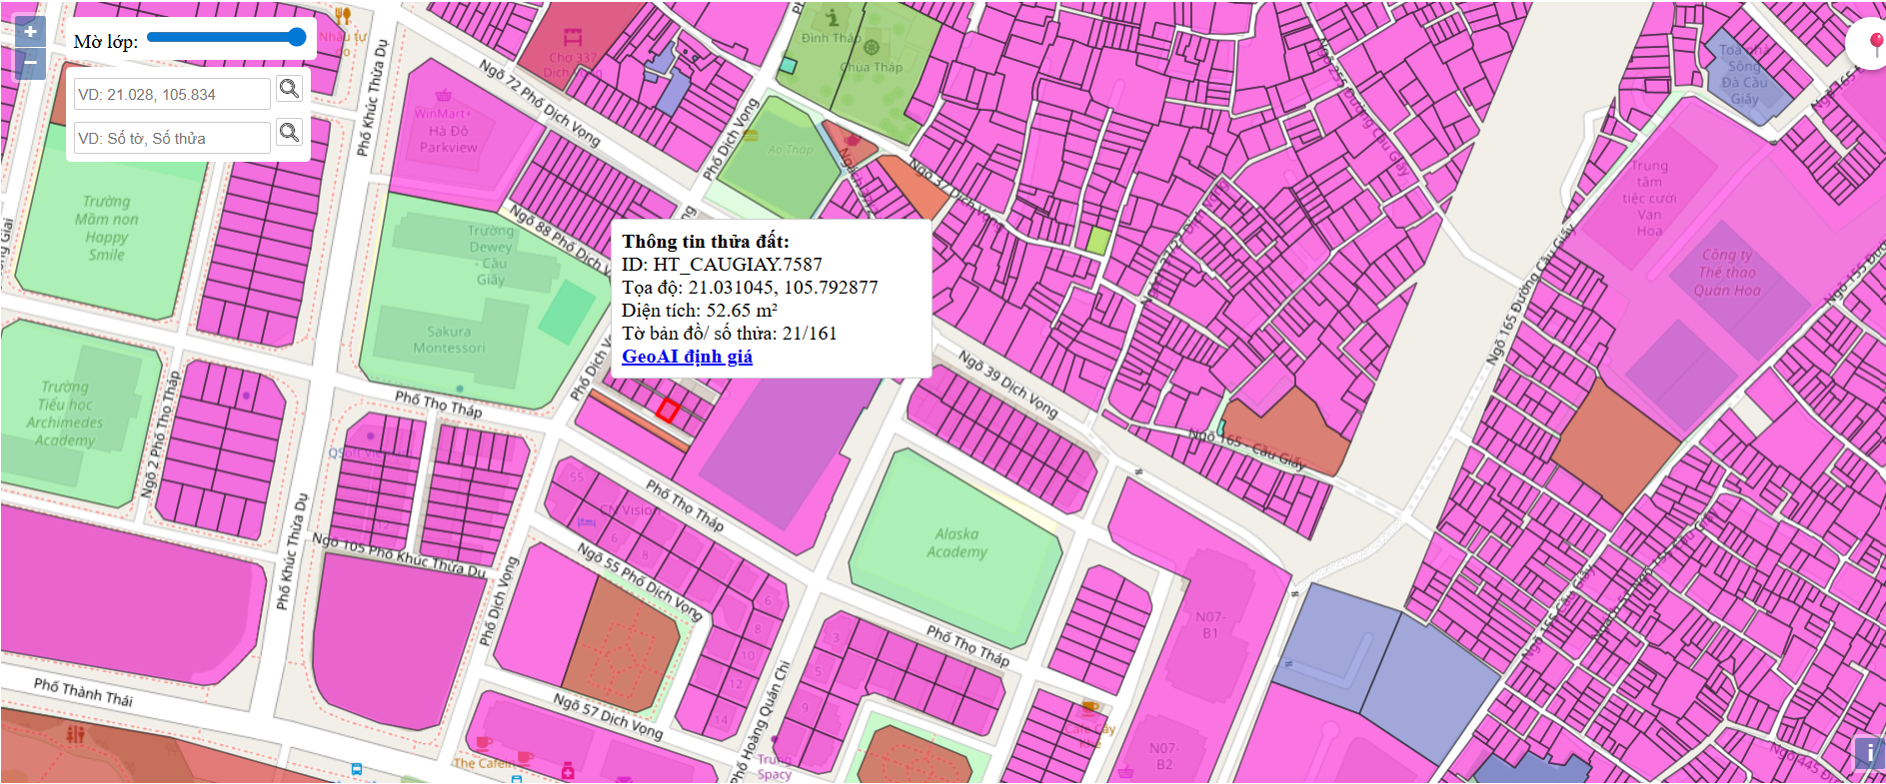
Task: Focus the Số tờ, Số thửa input field
Action: 172,138
